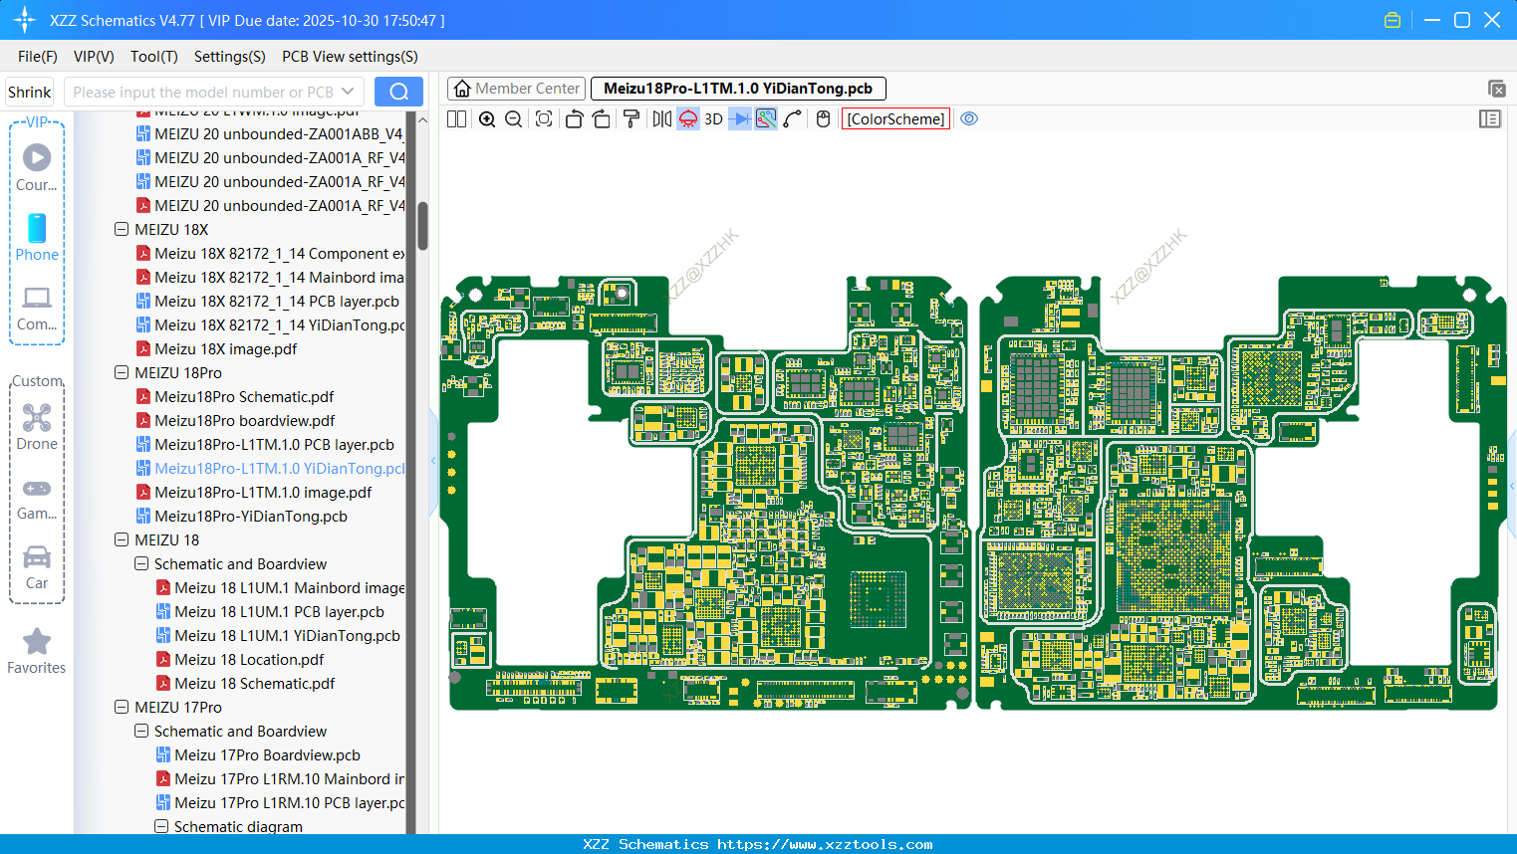Toggle the diode mode button
Viewport: 1517px width, 854px height.
point(740,119)
